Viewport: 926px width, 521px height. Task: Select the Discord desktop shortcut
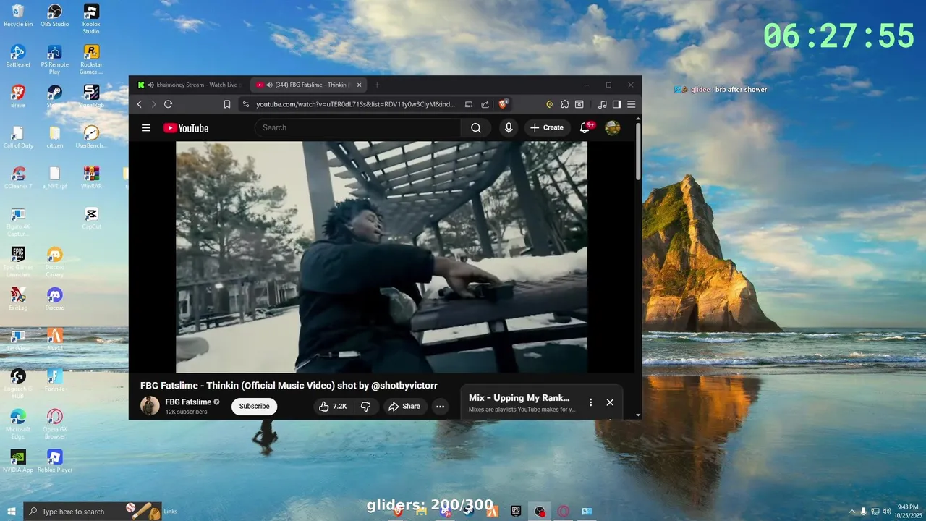pyautogui.click(x=55, y=299)
